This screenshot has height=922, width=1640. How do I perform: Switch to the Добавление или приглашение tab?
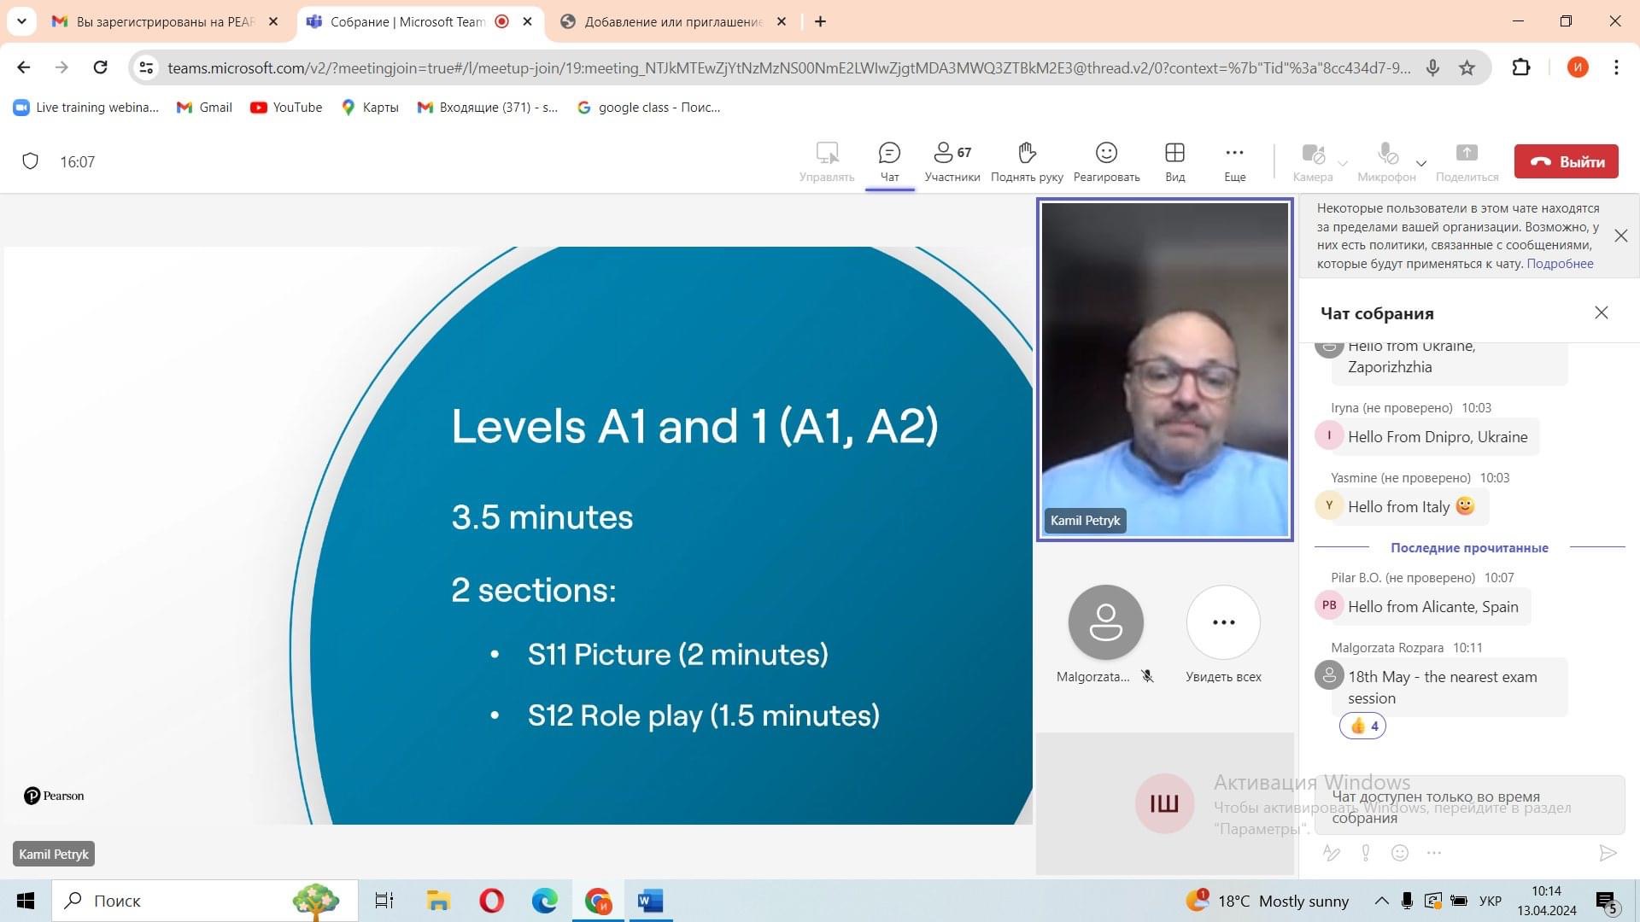pos(673,22)
